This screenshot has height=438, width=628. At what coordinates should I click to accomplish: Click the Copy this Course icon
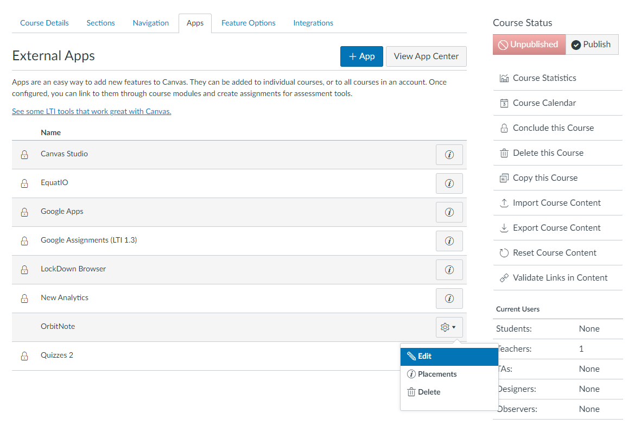tap(504, 178)
